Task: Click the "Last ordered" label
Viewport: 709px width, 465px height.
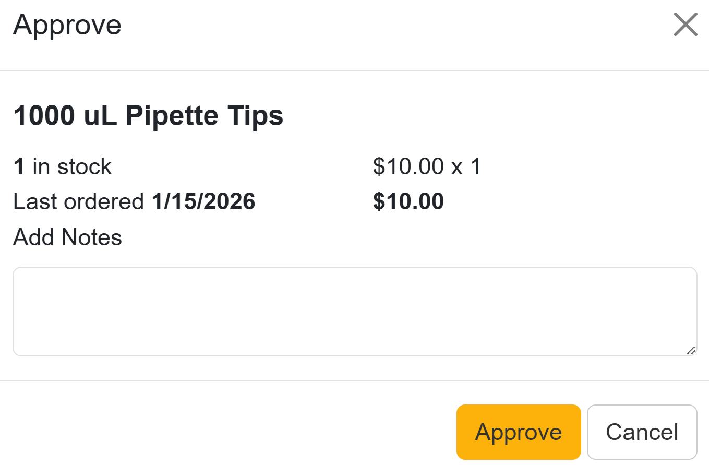Action: [79, 201]
